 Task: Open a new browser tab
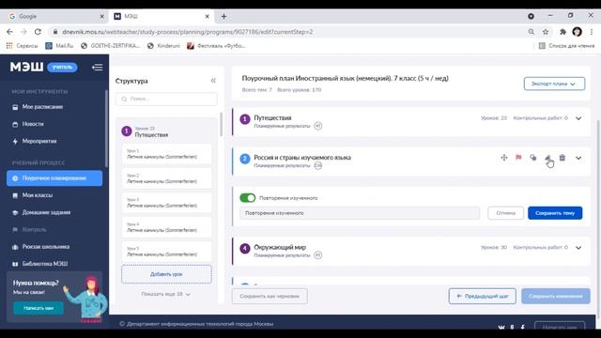223,17
